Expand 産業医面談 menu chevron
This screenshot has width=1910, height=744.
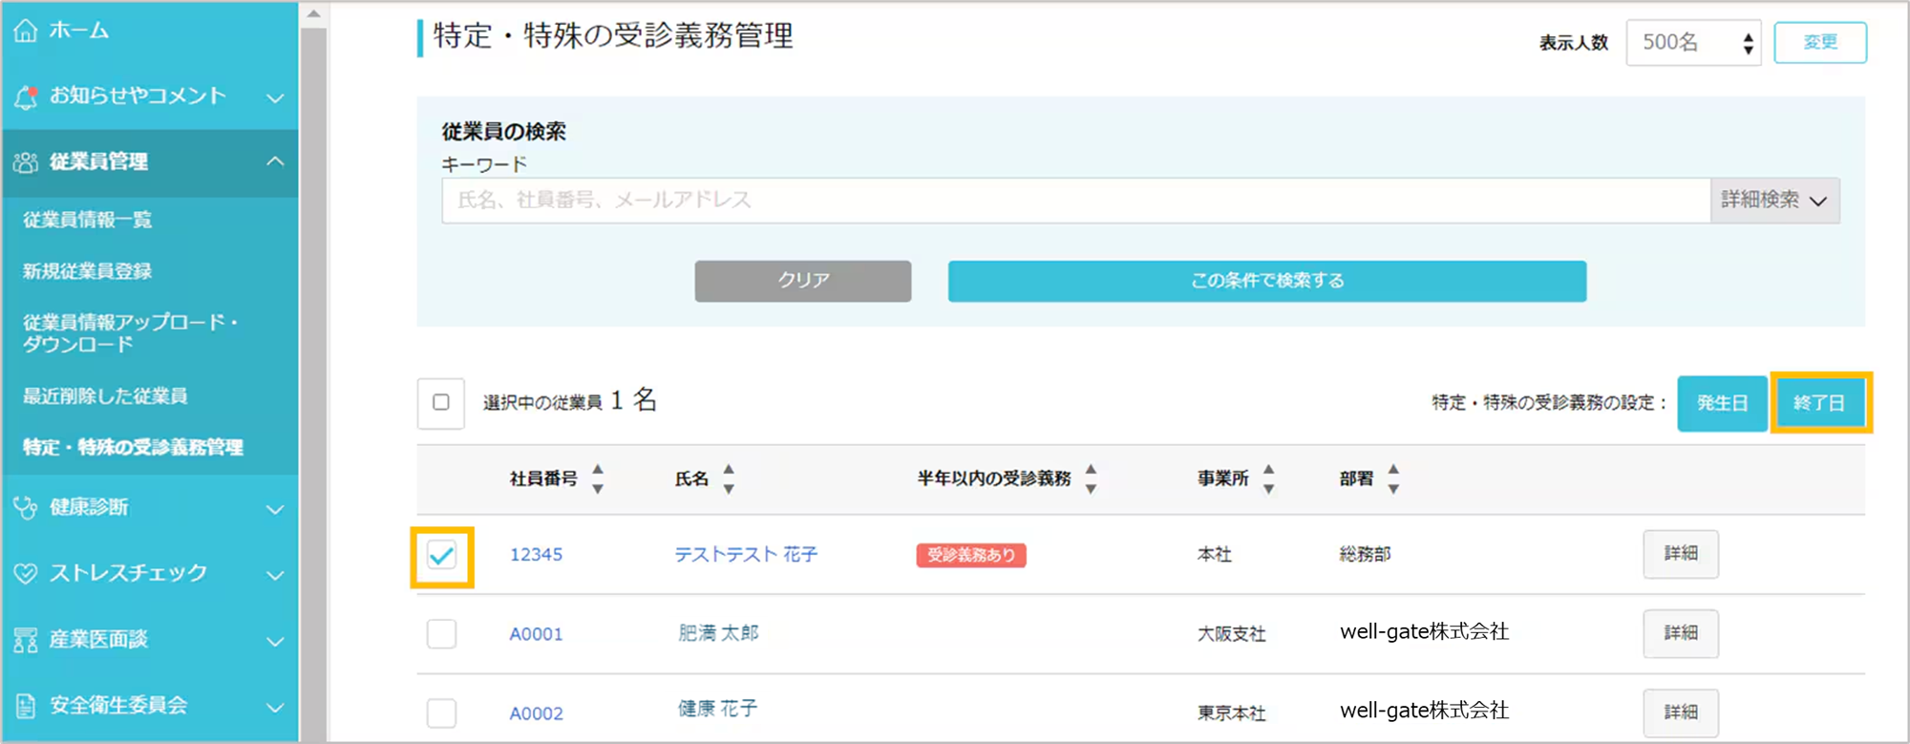click(275, 641)
